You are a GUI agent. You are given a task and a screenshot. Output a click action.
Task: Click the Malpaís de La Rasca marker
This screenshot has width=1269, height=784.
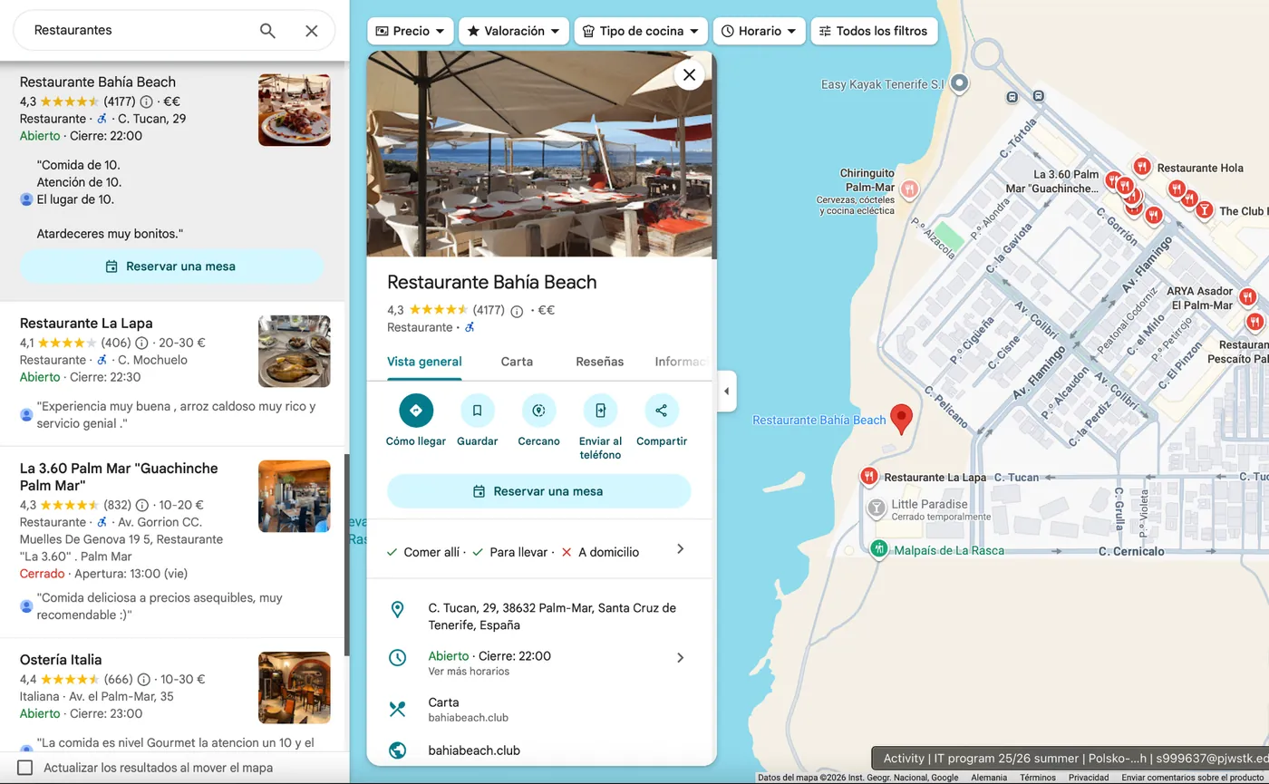[877, 549]
